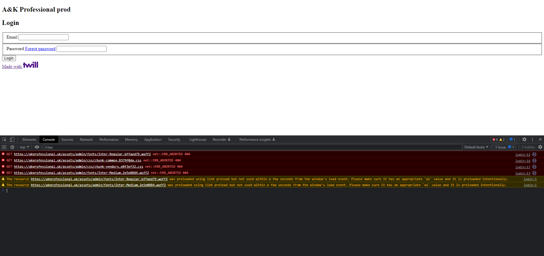This screenshot has width=544, height=256.
Task: Jump to source location login:16
Action: (523, 161)
